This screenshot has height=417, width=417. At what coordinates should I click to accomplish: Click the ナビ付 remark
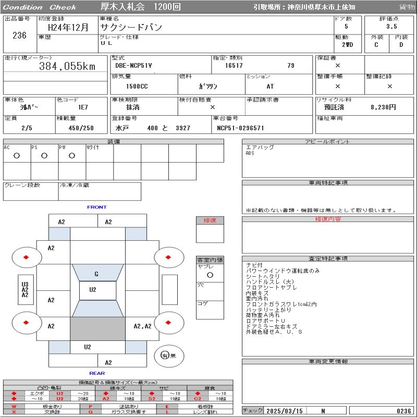254,265
